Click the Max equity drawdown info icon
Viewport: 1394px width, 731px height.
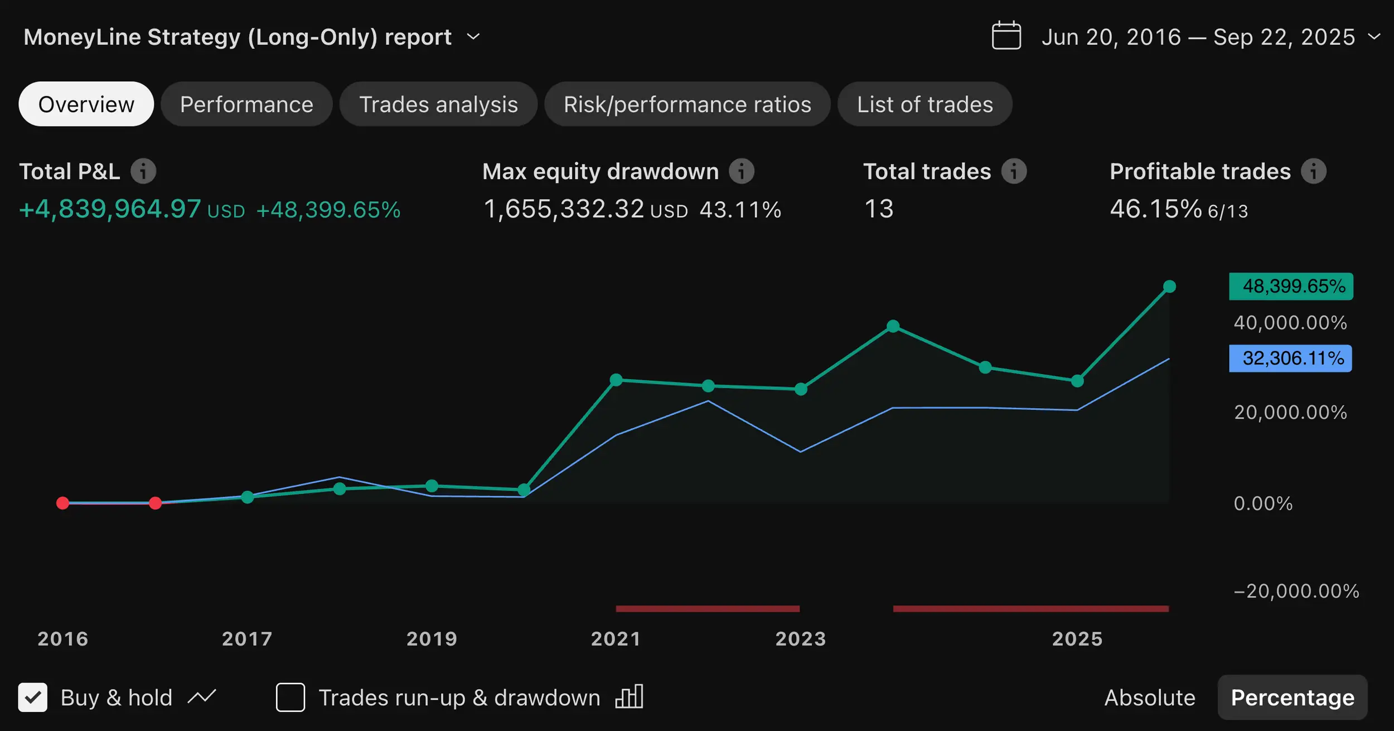pyautogui.click(x=742, y=171)
